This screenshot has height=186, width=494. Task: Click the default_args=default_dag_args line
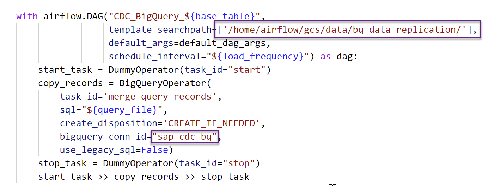(x=190, y=43)
